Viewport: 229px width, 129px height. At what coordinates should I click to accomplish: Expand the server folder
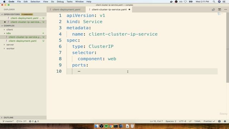(x=4, y=44)
